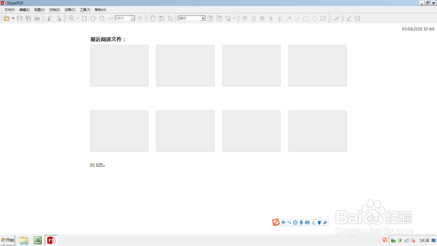Click the rotate clockwise icon
This screenshot has width=437, height=246.
tap(59, 18)
